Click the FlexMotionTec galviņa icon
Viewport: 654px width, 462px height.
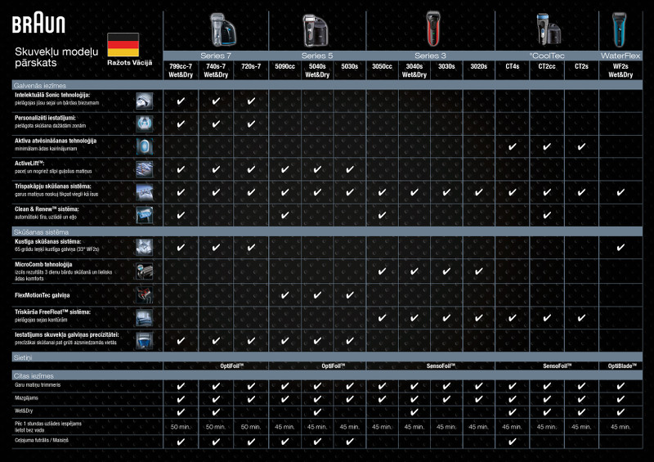[x=145, y=295]
